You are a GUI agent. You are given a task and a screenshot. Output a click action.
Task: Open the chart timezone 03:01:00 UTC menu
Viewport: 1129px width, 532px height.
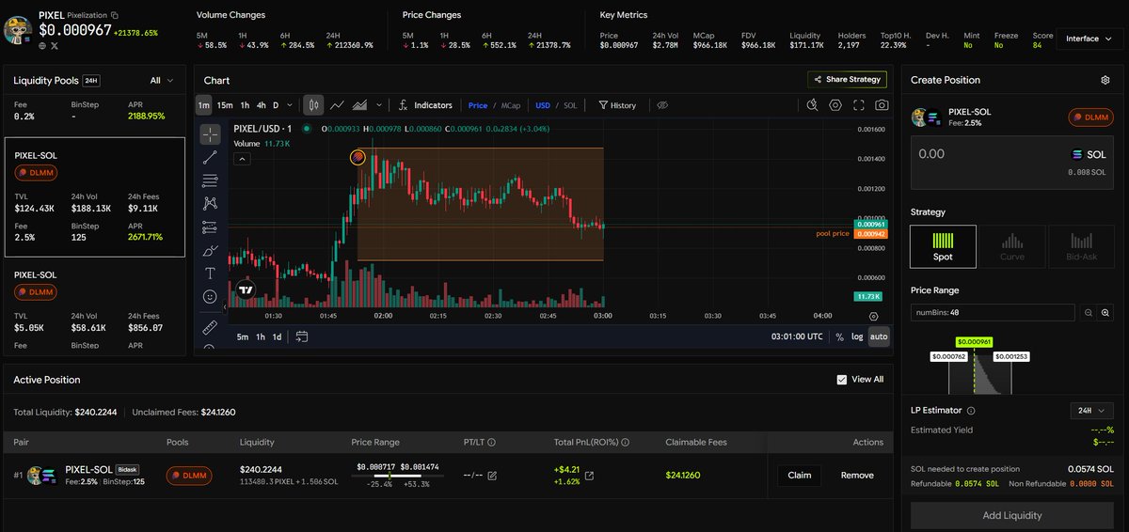tap(797, 336)
